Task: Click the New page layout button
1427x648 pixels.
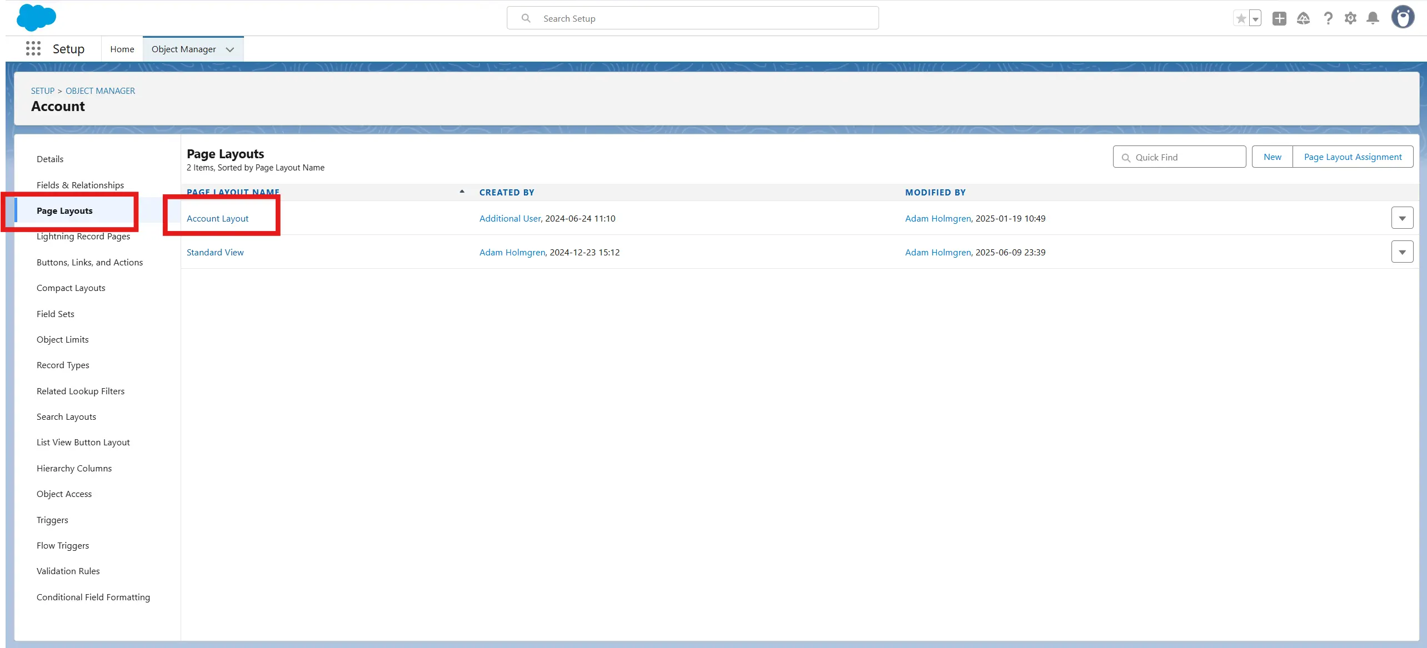Action: tap(1272, 157)
